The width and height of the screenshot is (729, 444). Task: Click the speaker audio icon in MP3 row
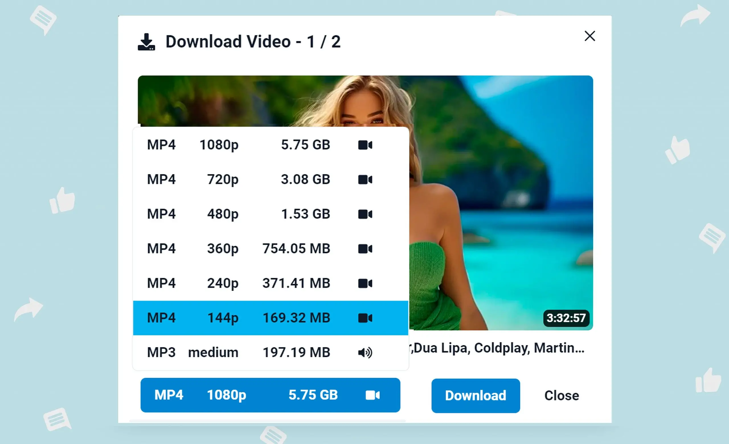tap(365, 353)
